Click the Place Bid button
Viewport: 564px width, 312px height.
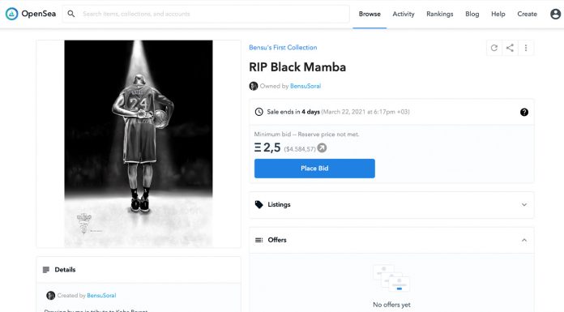[x=314, y=169]
